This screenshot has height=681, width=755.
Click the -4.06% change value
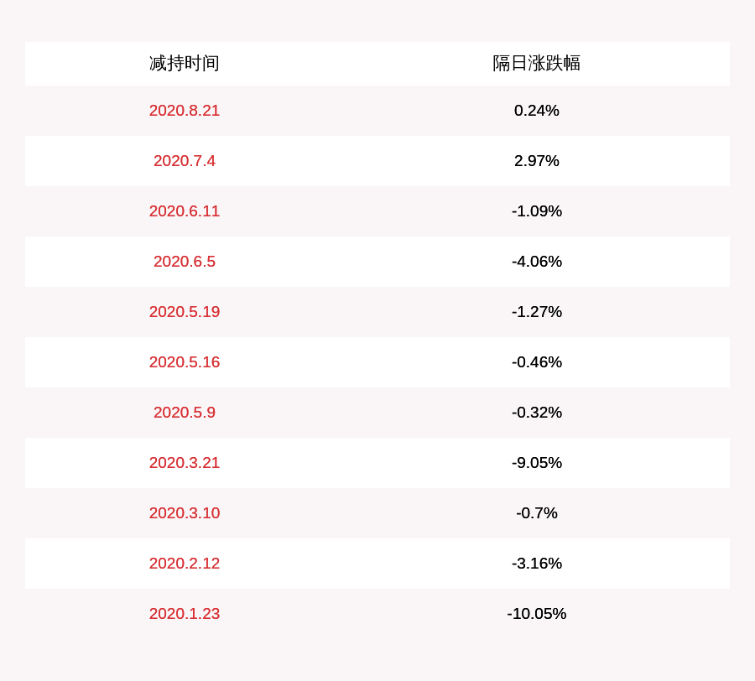tap(537, 262)
